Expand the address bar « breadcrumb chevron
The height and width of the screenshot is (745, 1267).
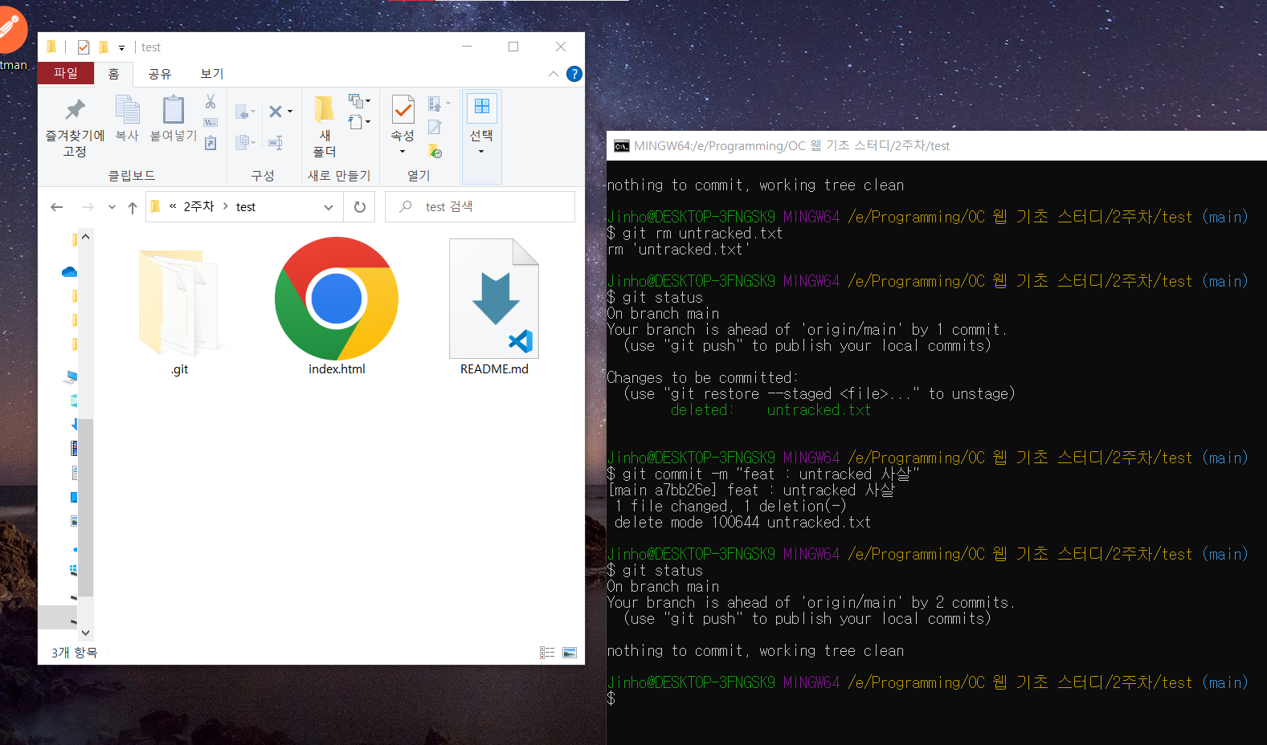pos(173,206)
